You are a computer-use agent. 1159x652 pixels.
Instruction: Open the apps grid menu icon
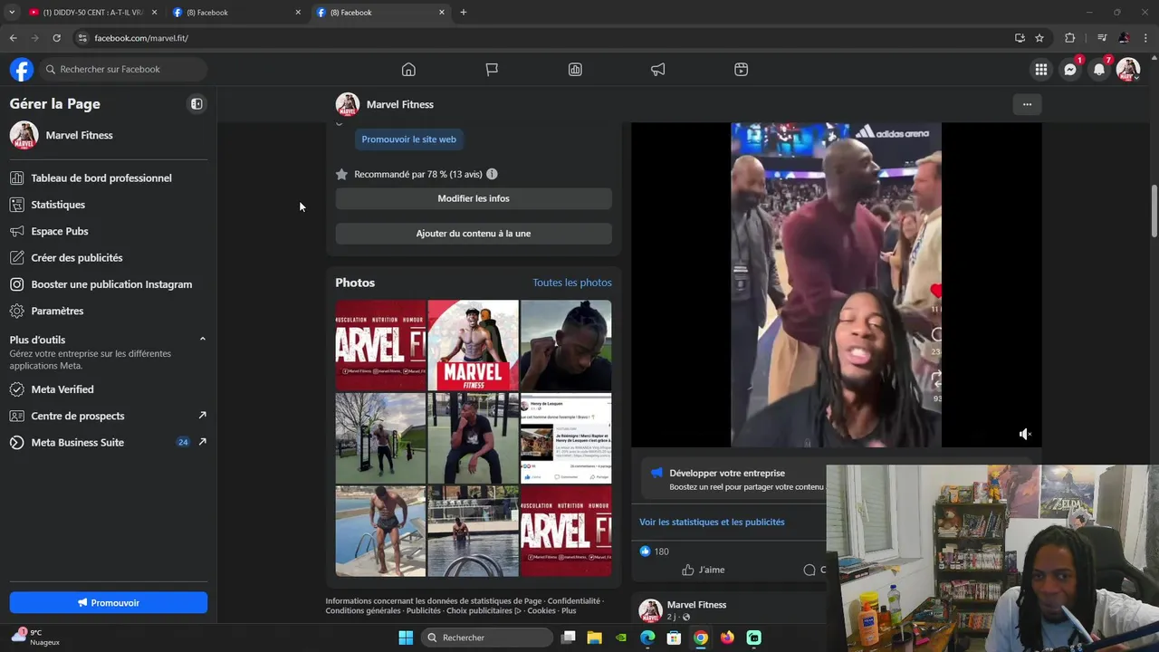(1041, 70)
